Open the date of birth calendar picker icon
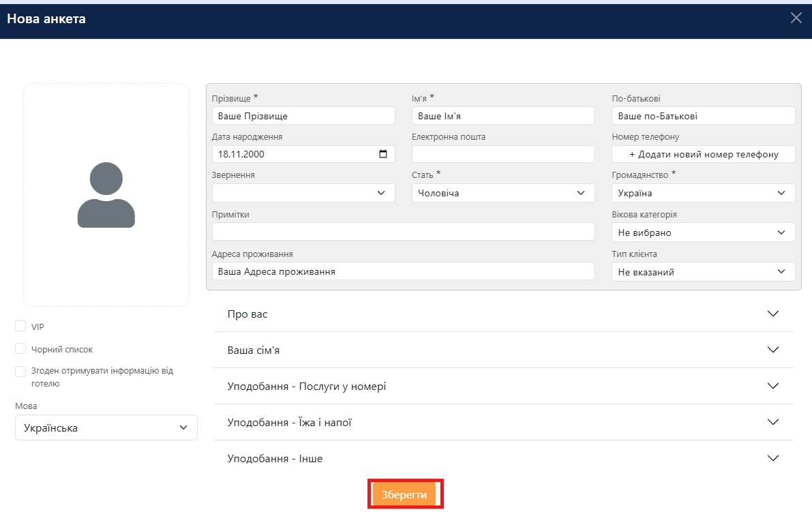Image resolution: width=812 pixels, height=512 pixels. (382, 154)
